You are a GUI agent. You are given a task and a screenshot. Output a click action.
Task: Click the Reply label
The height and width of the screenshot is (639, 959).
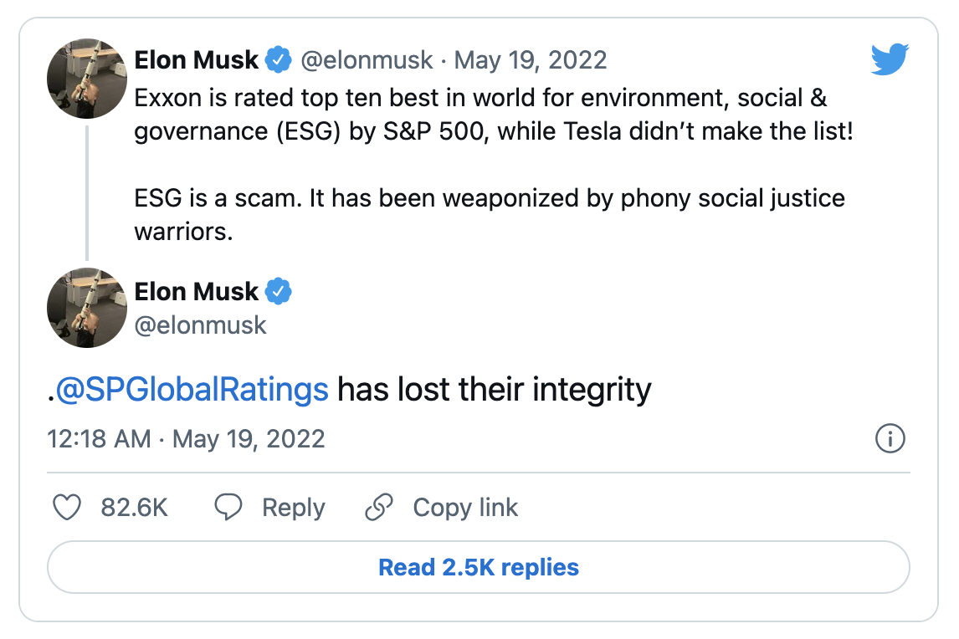coord(293,508)
